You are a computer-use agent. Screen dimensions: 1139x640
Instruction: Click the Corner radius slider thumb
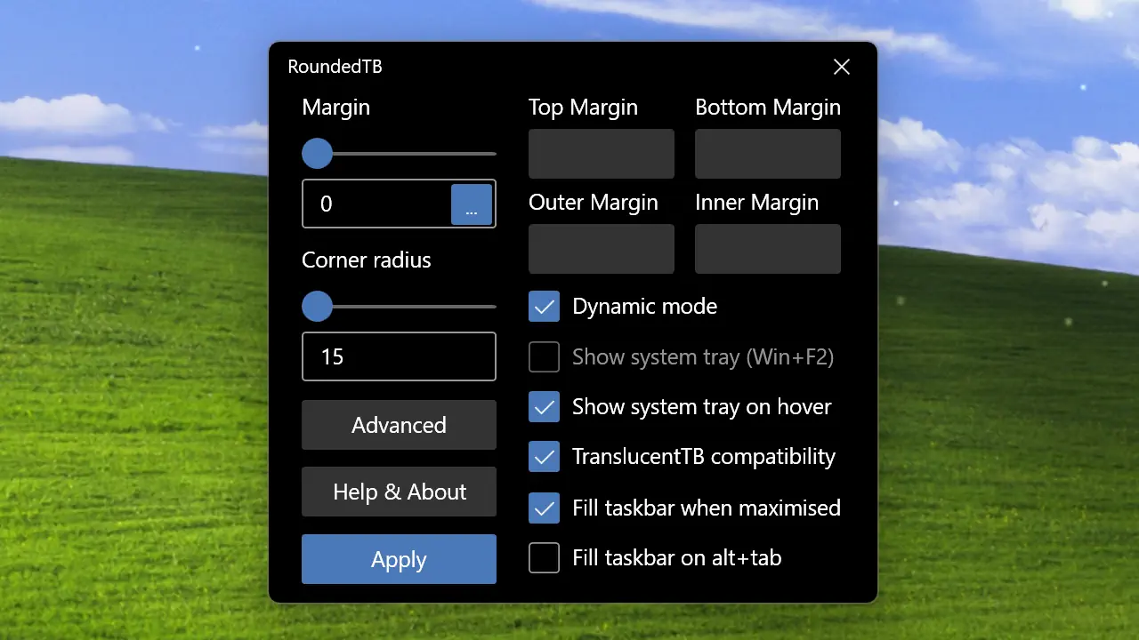[x=317, y=307]
